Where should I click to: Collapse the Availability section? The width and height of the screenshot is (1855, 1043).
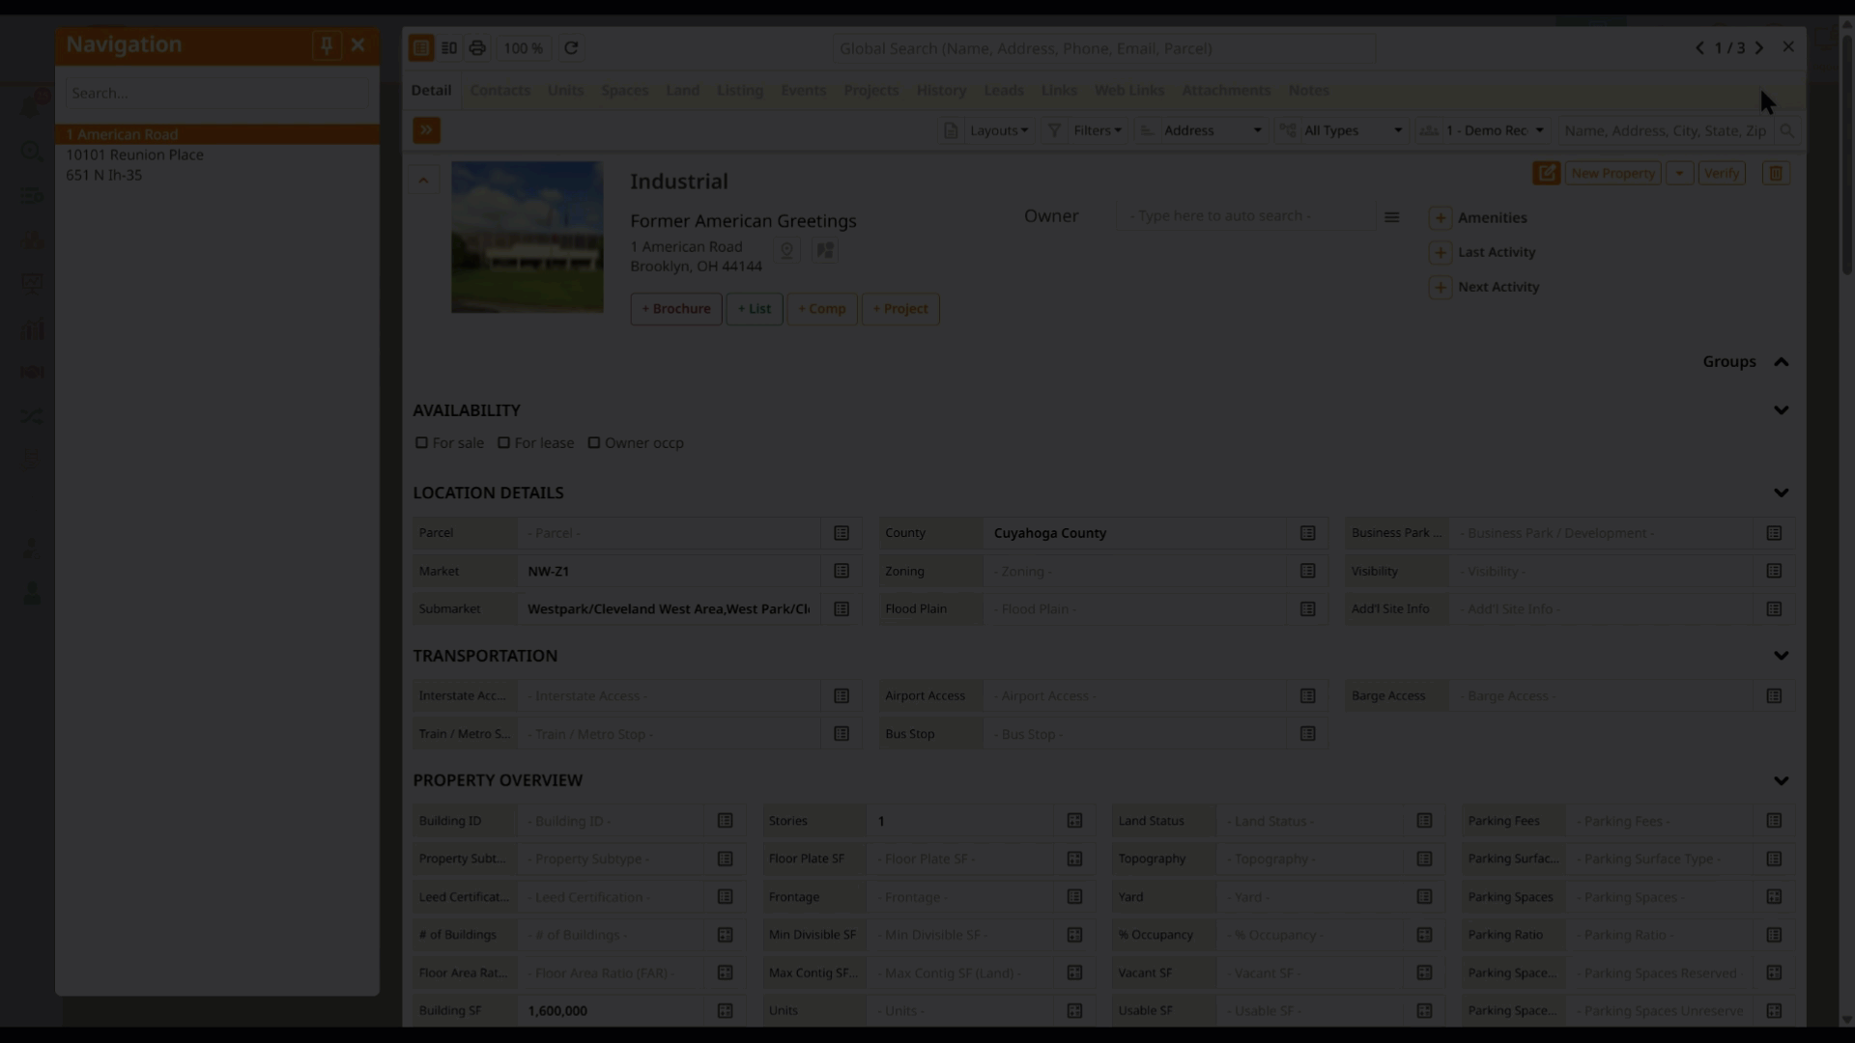(1782, 410)
